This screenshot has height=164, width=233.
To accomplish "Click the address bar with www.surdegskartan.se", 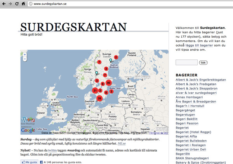I will click(131, 4).
